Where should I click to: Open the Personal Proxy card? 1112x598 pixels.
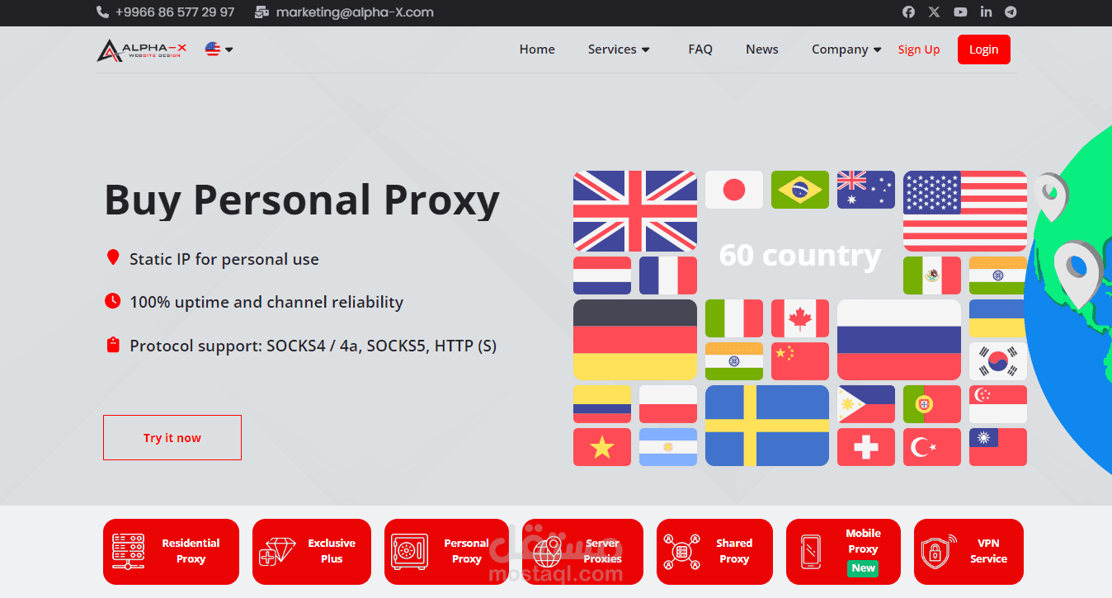[446, 551]
